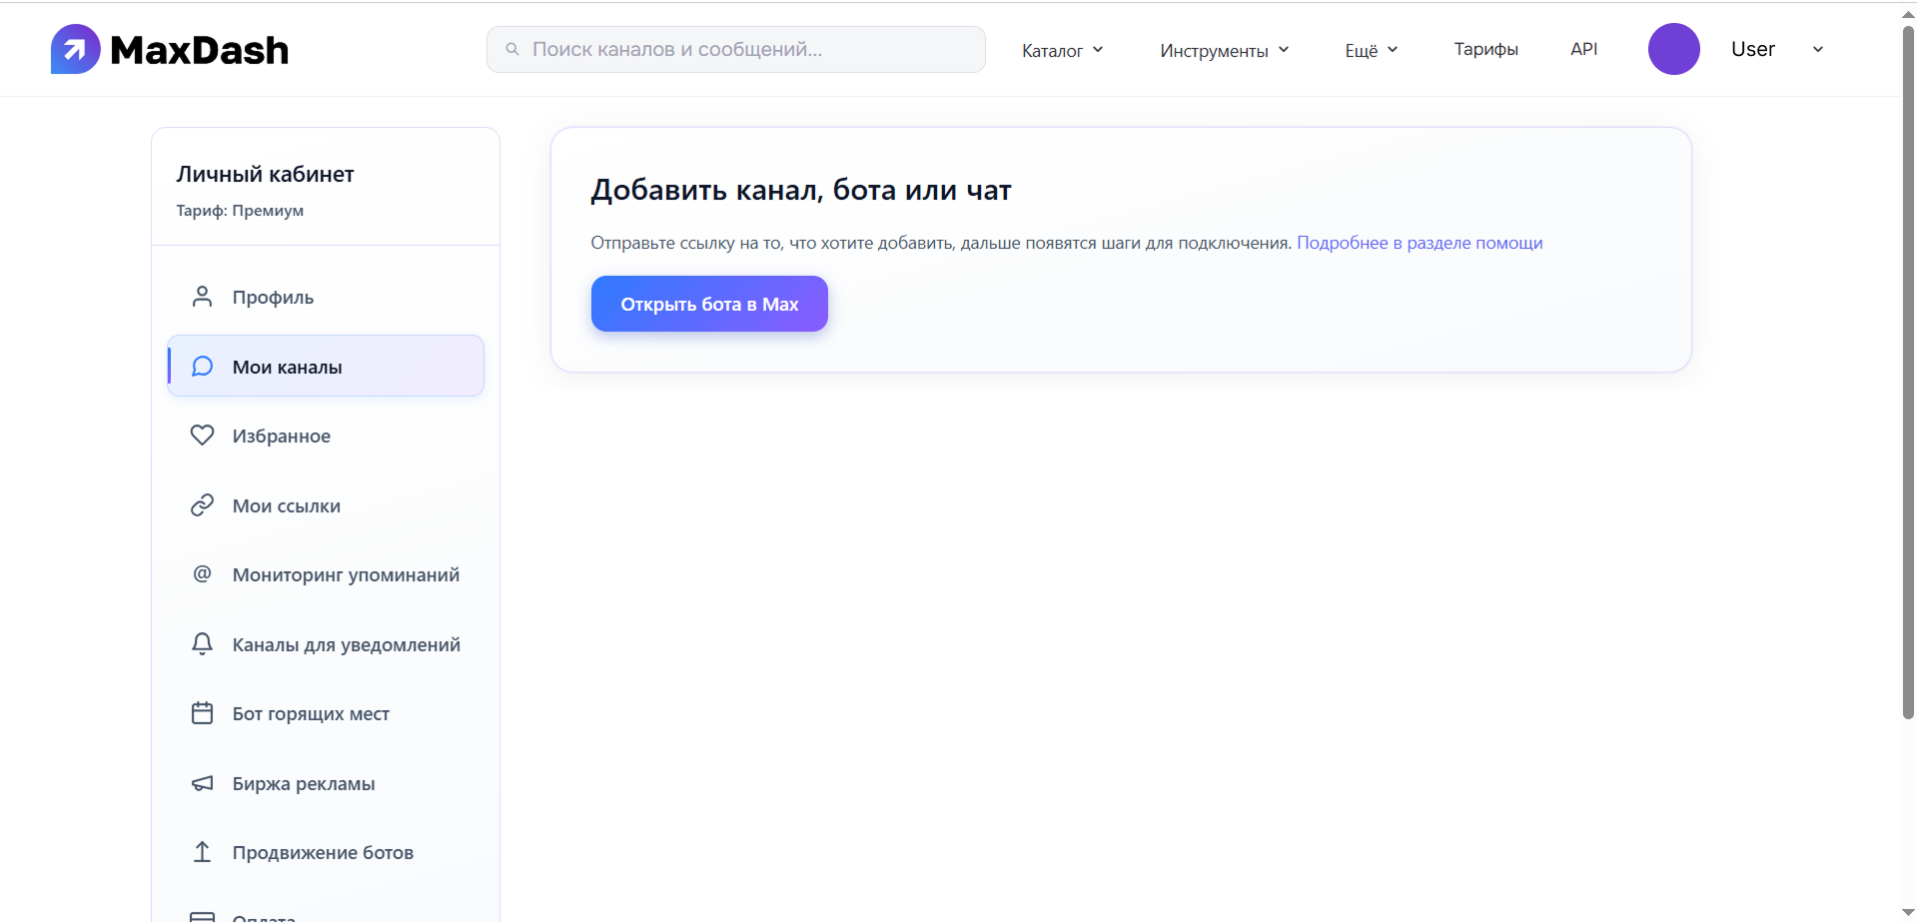This screenshot has width=1917, height=922.
Task: Click the megaphone icon for Биржа рекламы
Action: click(202, 783)
